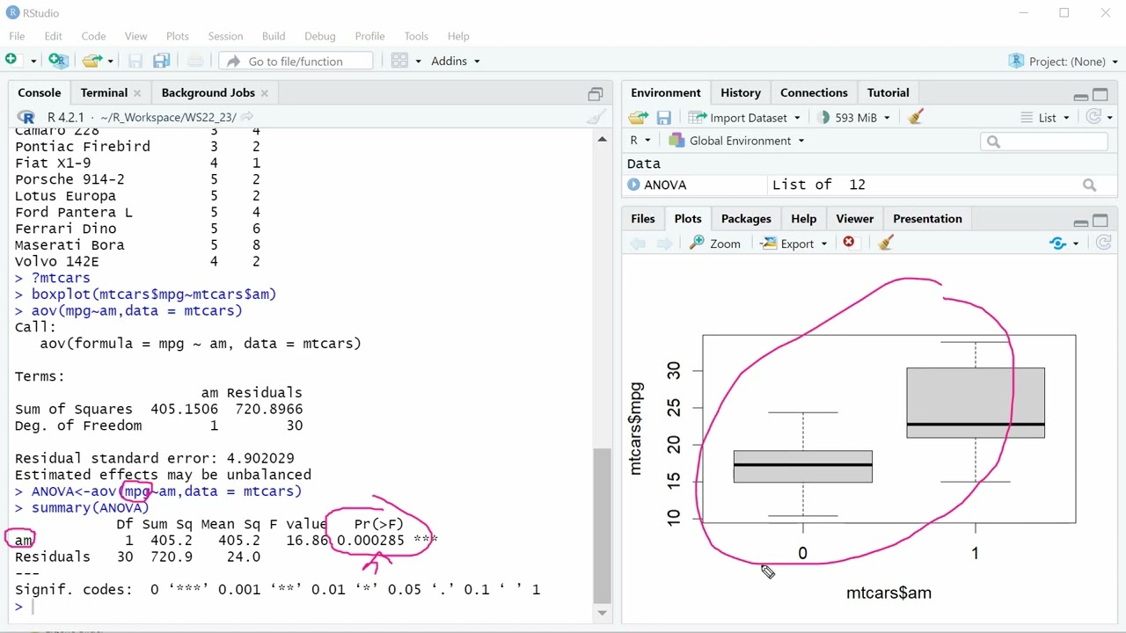Open the Project (None) menu
The height and width of the screenshot is (633, 1126).
tap(1063, 61)
